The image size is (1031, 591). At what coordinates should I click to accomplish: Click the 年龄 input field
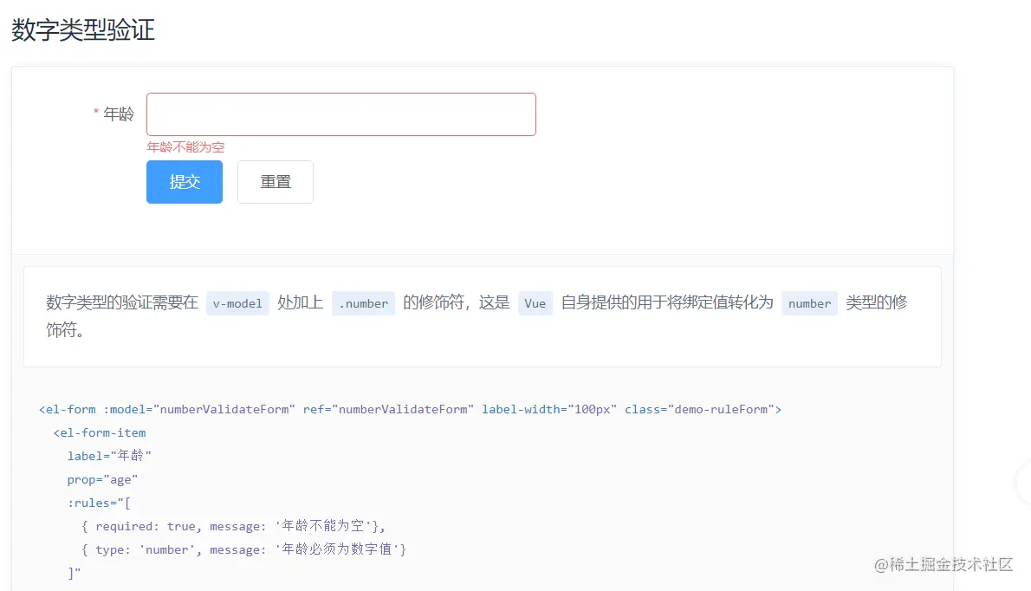tap(340, 114)
